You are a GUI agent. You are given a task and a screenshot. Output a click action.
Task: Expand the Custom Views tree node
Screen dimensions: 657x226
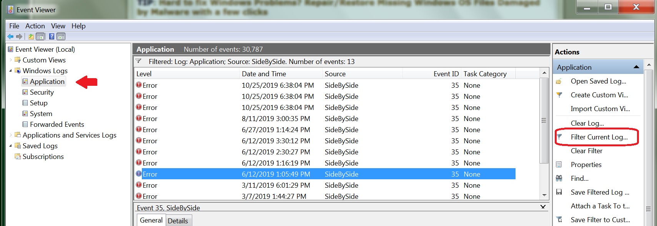(11, 60)
